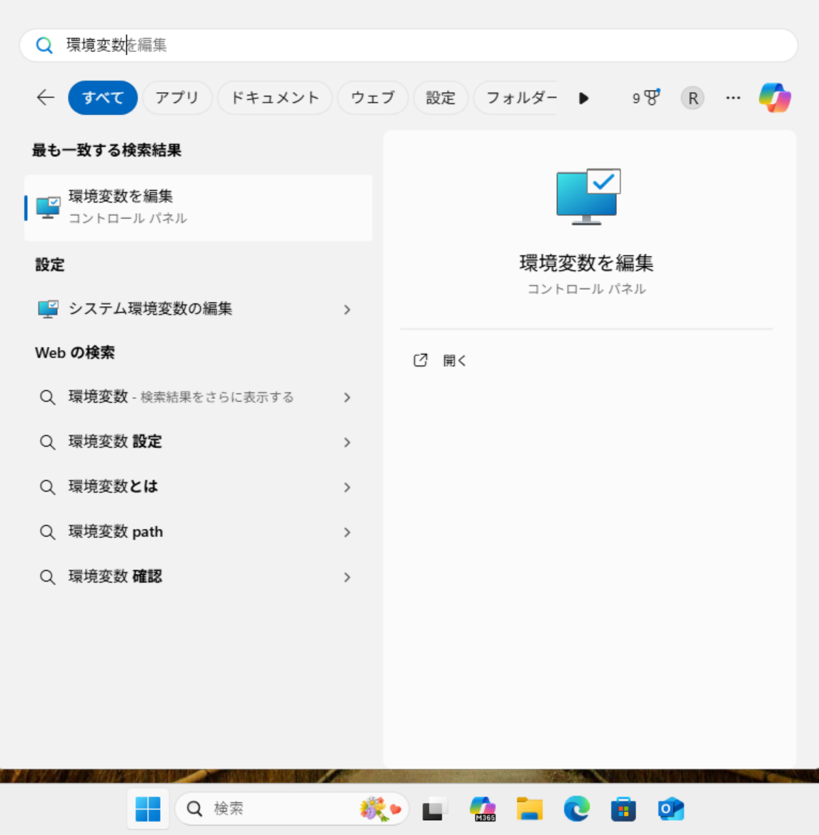Image resolution: width=819 pixels, height=835 pixels.
Task: Open File Explorer from the taskbar
Action: tap(529, 809)
